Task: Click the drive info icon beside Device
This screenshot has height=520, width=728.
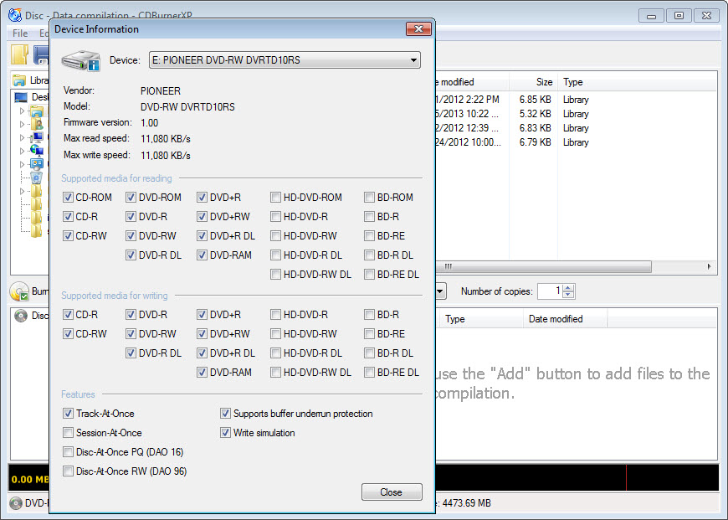Action: [81, 60]
